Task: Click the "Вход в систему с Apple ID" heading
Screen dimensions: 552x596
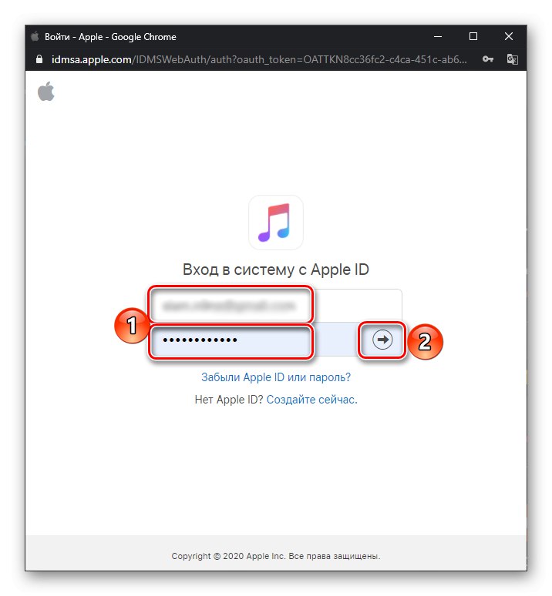Action: [x=276, y=270]
